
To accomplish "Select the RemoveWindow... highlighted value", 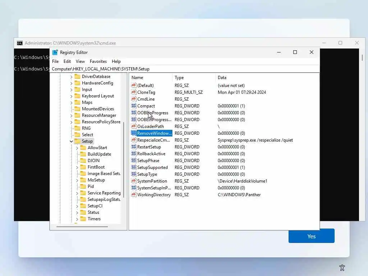I will coord(155,133).
